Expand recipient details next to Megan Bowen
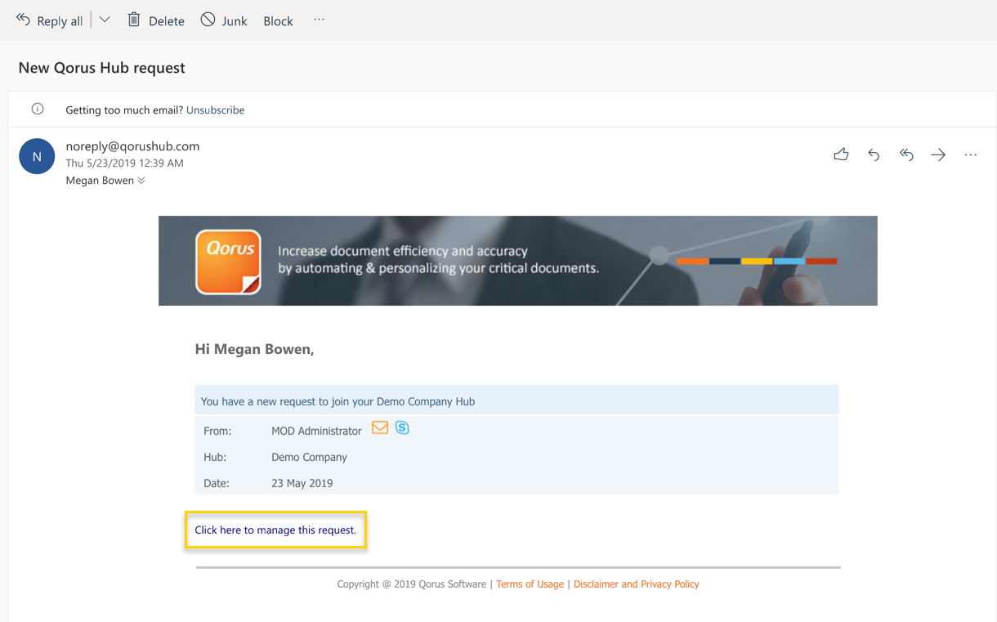Viewport: 997px width, 622px height. click(141, 181)
